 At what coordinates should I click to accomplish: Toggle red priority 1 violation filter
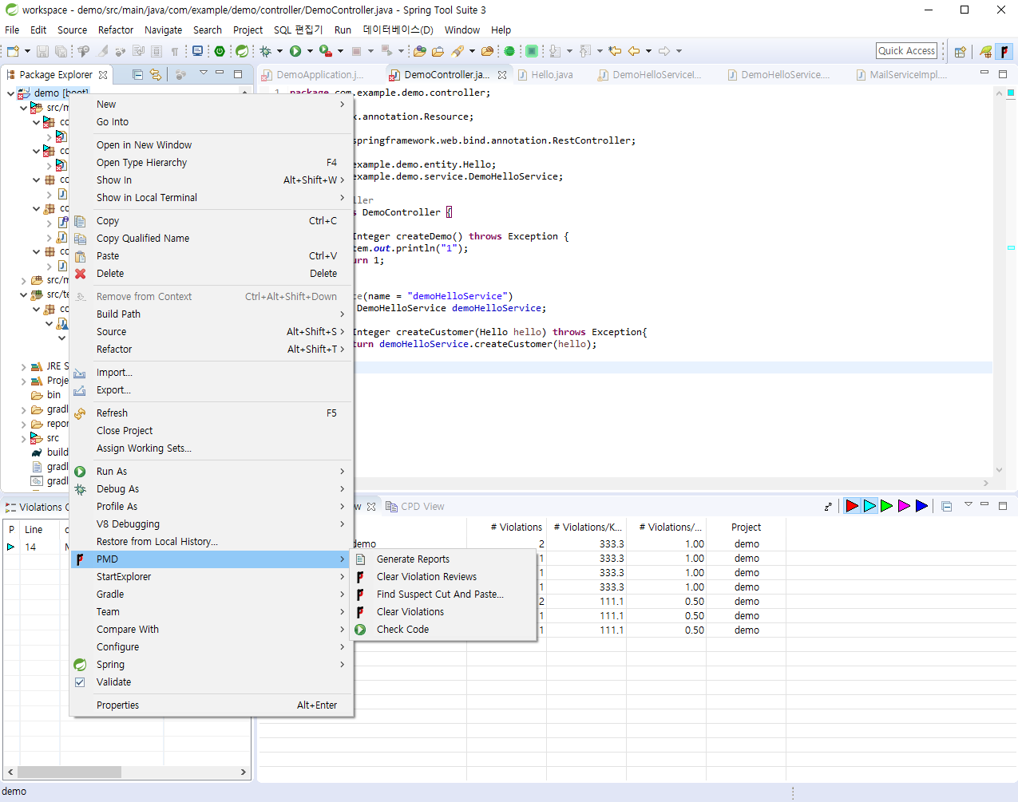tap(852, 506)
